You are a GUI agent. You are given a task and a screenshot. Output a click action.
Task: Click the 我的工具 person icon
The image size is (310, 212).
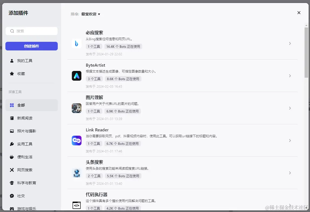[12, 61]
